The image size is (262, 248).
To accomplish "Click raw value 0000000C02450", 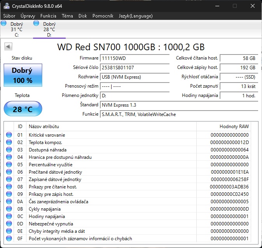I will (x=230, y=194).
